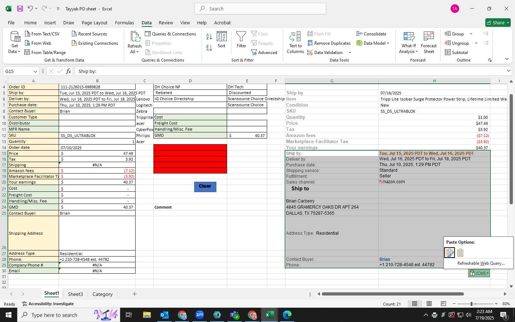Open Advanced filter options
The height and width of the screenshot is (322, 515).
264,52
